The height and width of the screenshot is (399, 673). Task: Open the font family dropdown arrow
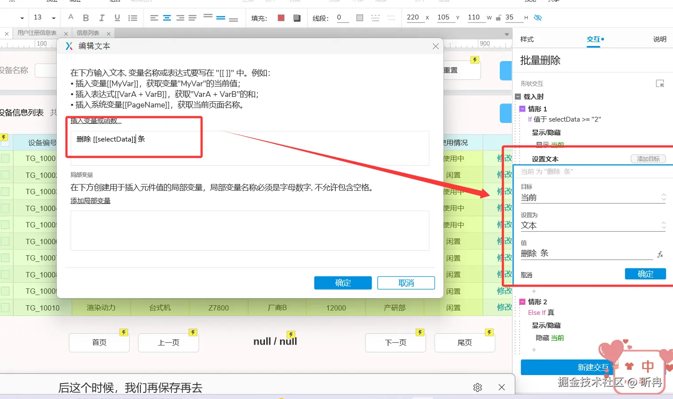coord(22,18)
